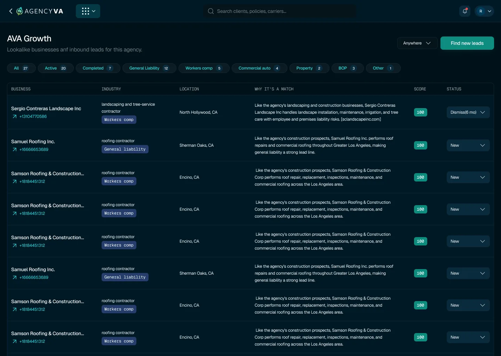Filter by Other tab
This screenshot has width=501, height=356.
(x=383, y=68)
